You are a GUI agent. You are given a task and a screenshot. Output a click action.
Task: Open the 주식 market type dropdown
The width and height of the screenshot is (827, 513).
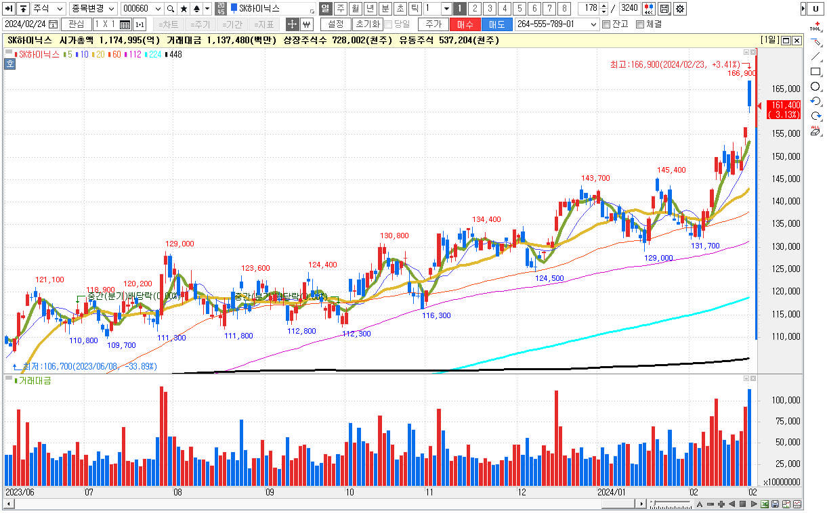click(49, 9)
